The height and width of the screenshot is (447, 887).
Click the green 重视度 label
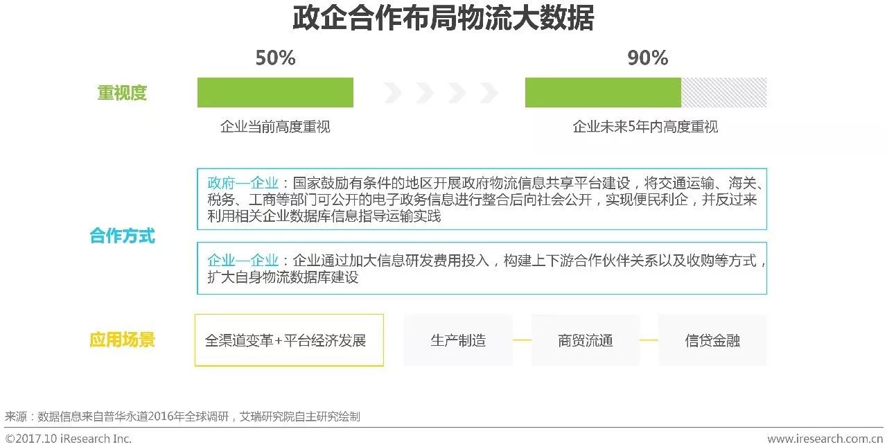(122, 93)
